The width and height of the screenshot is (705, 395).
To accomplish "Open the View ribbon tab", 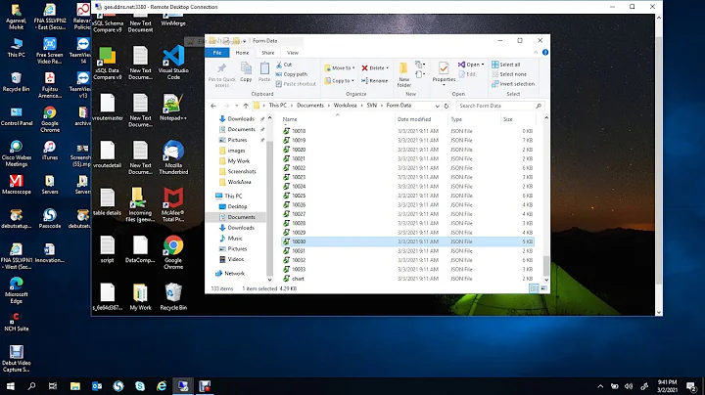I will (292, 53).
